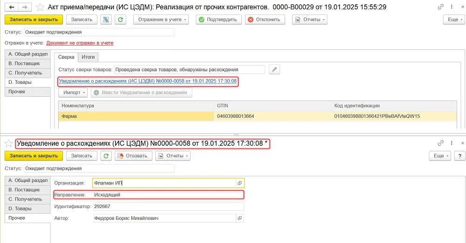Open the Организация field selection icon
Viewport: 466px width, 243px height.
pyautogui.click(x=240, y=183)
